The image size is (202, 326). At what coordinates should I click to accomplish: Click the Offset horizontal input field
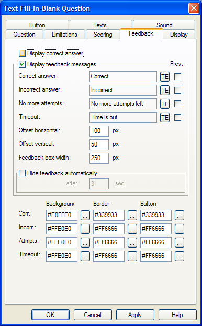pos(99,131)
